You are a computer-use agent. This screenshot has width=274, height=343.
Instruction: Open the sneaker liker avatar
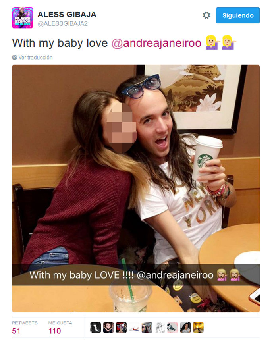click(x=134, y=328)
